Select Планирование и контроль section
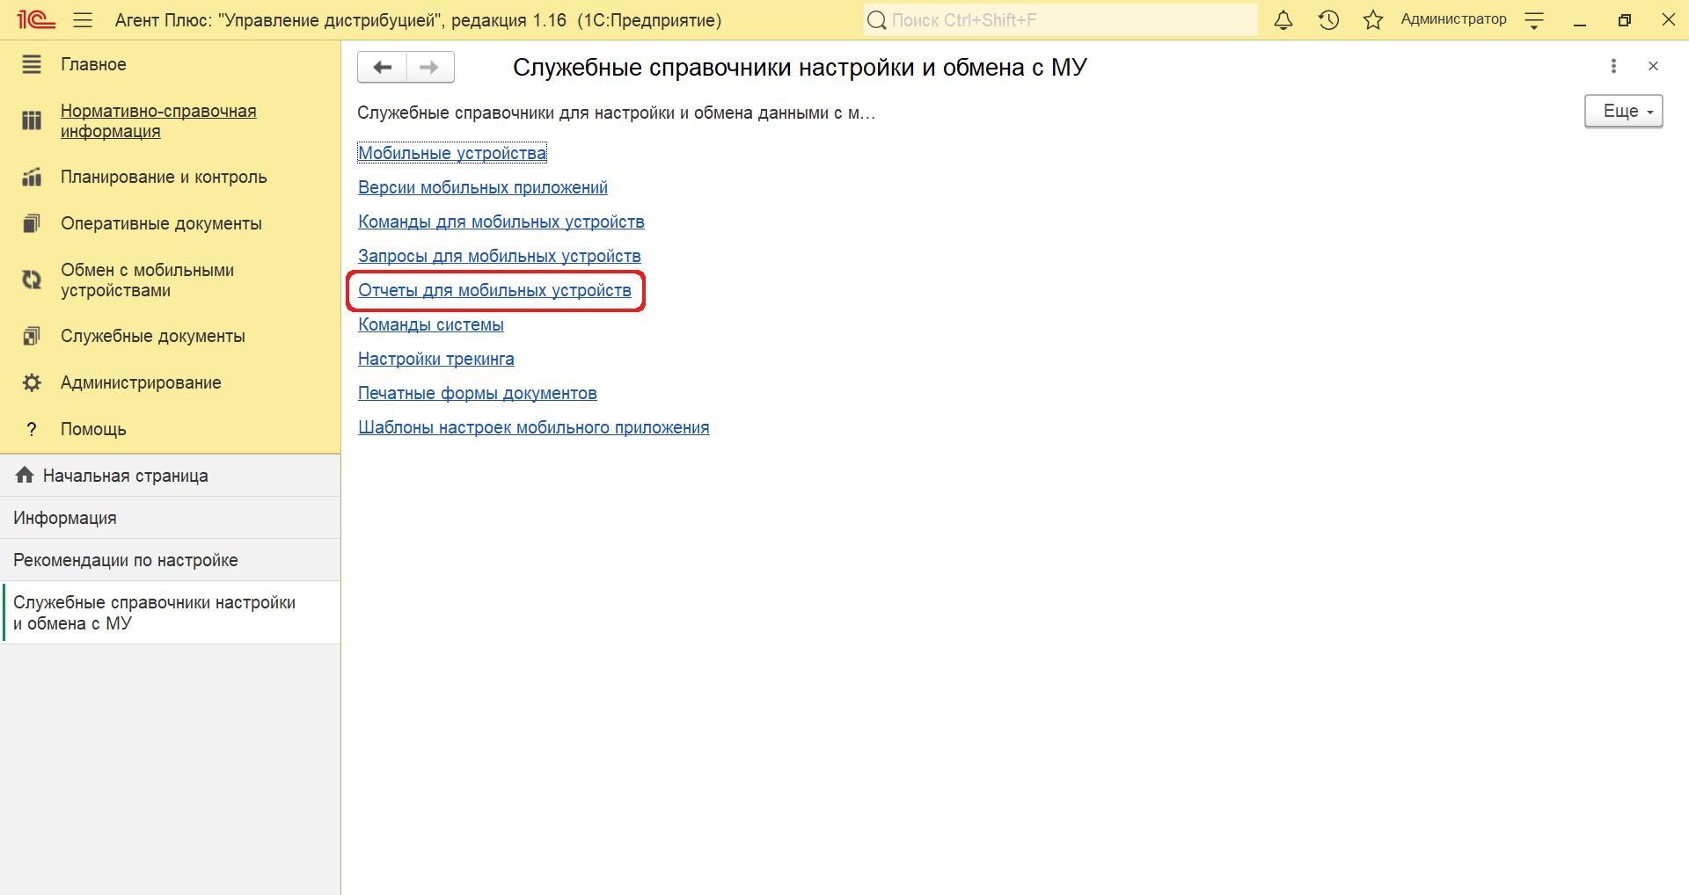The height and width of the screenshot is (895, 1689). [163, 177]
